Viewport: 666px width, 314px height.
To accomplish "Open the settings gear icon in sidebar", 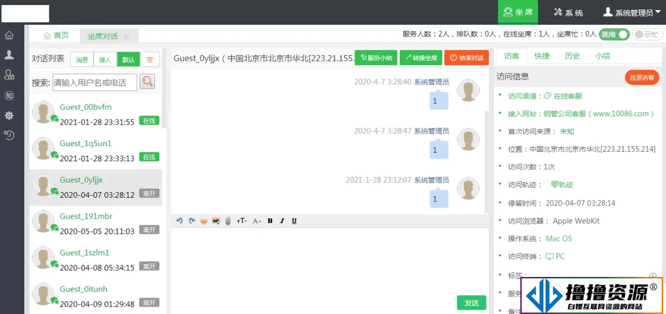I will point(9,115).
